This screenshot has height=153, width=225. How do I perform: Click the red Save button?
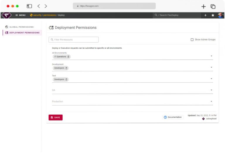[56, 118]
